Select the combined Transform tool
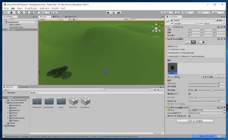Viewport: 228px width, 140px height. tap(32, 13)
